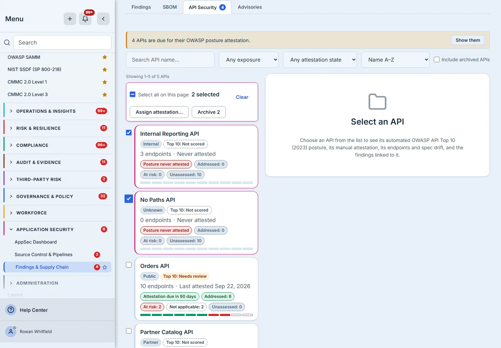501x348 pixels.
Task: Expand the Compliance section
Action: (x=57, y=145)
